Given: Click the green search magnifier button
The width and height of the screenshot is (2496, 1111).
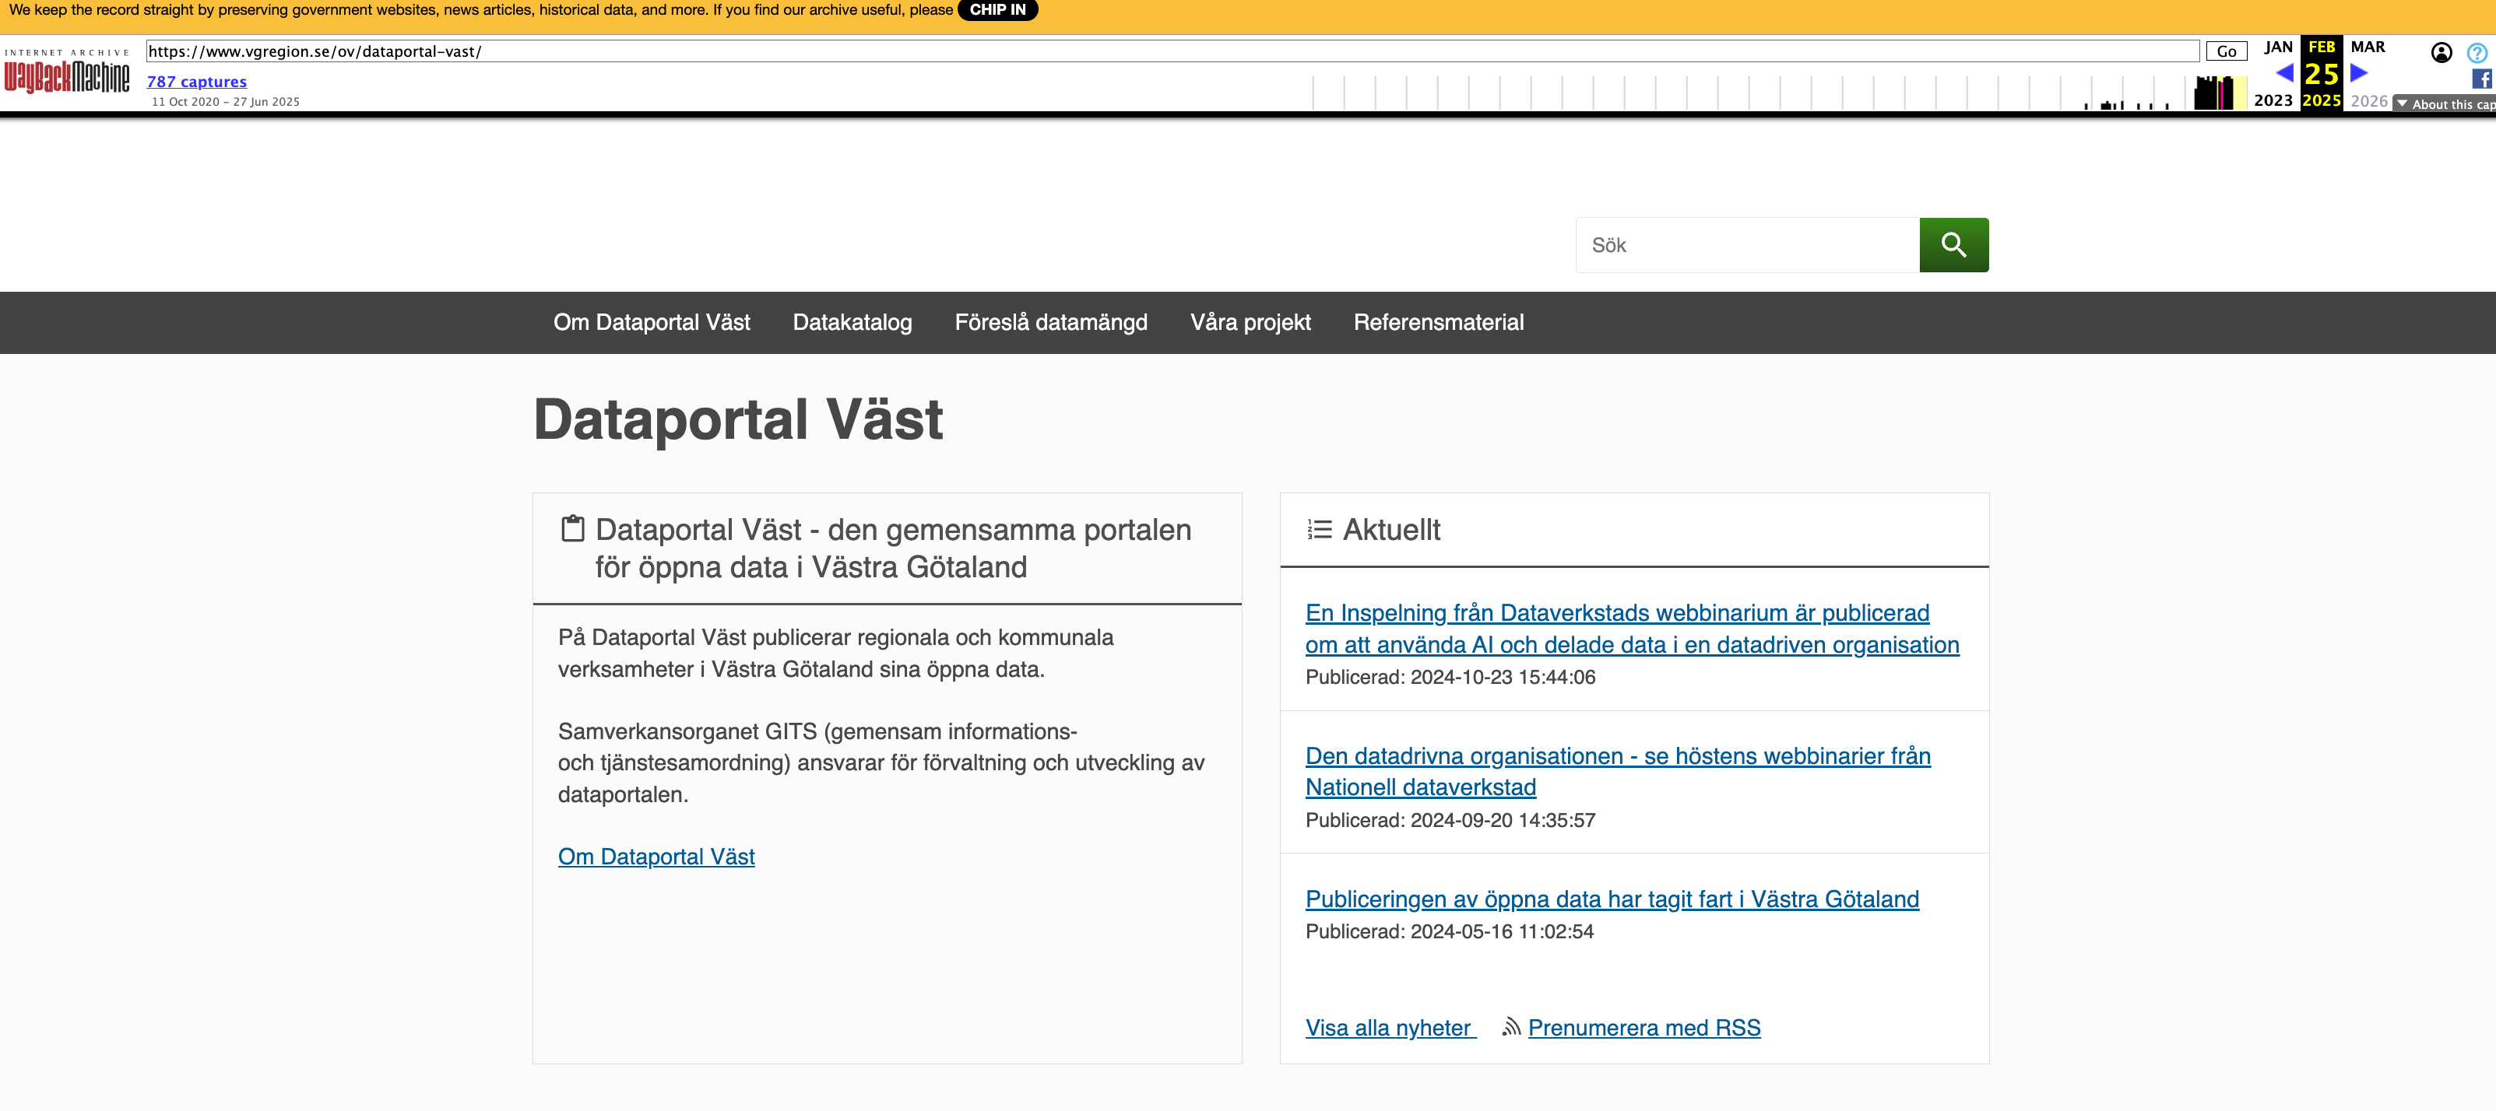Looking at the screenshot, I should click(x=1953, y=245).
